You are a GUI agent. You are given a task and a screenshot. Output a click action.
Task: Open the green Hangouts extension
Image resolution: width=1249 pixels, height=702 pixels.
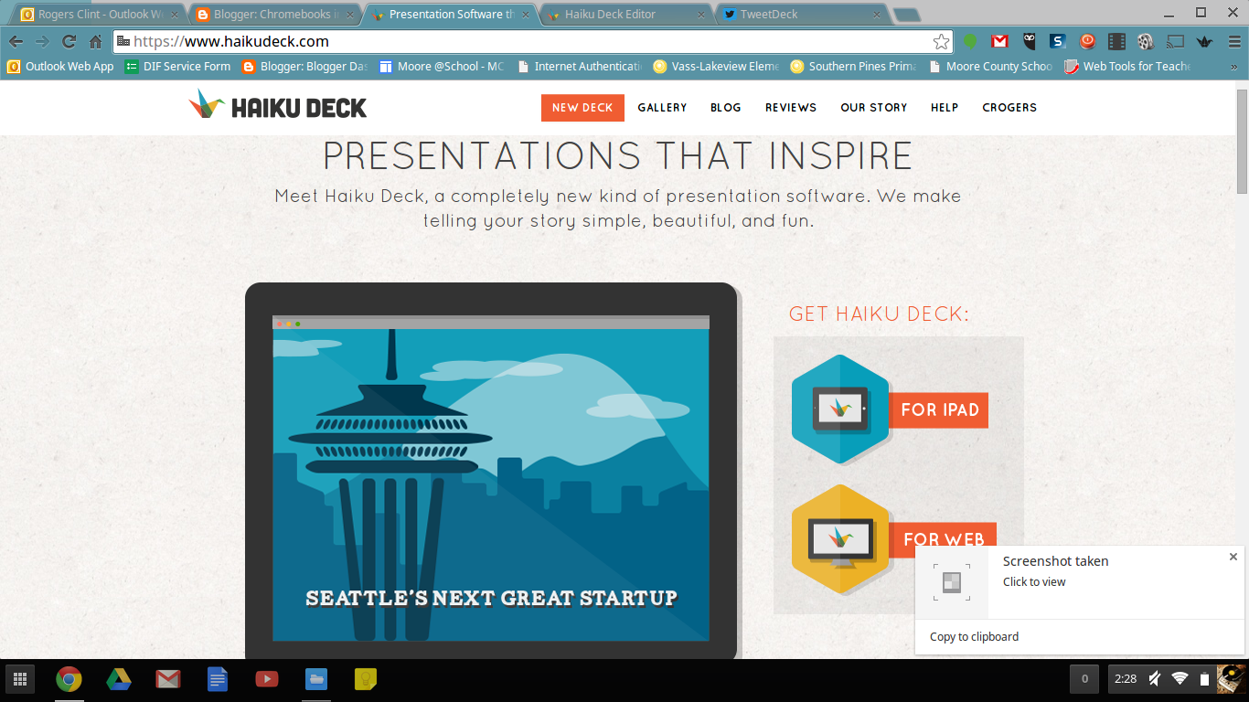coord(970,41)
